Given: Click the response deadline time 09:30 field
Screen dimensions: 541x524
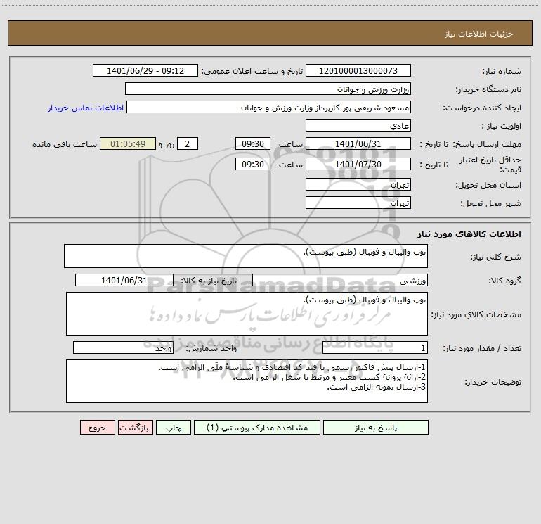Looking at the screenshot, I should [252, 143].
